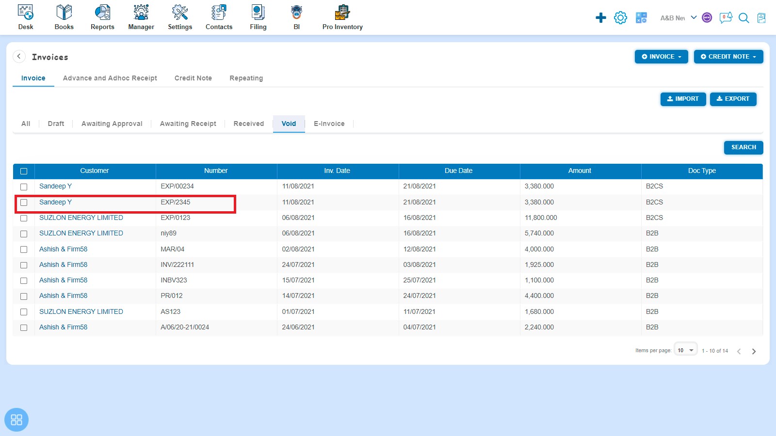This screenshot has width=776, height=436.
Task: Click the SEARCH button
Action: point(744,147)
